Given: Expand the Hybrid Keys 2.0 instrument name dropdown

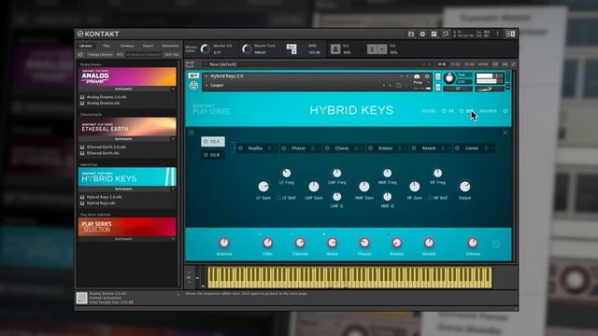Looking at the screenshot, I should click(x=206, y=77).
